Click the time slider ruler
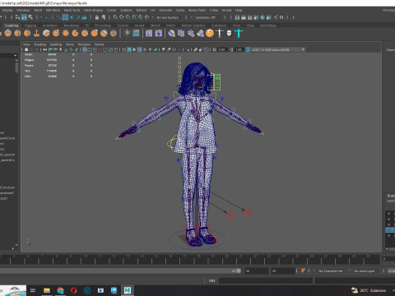The height and width of the screenshot is (296, 395). (189, 259)
